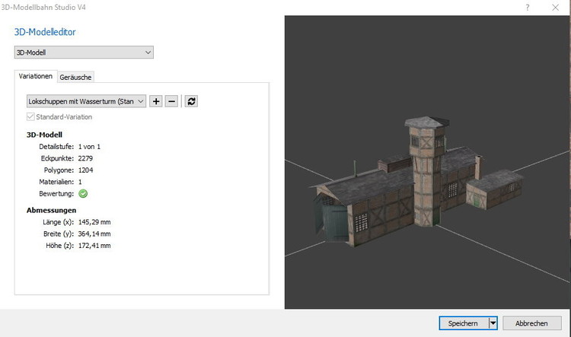This screenshot has width=571, height=337.
Task: Remove variation with the minus button
Action: click(x=171, y=101)
